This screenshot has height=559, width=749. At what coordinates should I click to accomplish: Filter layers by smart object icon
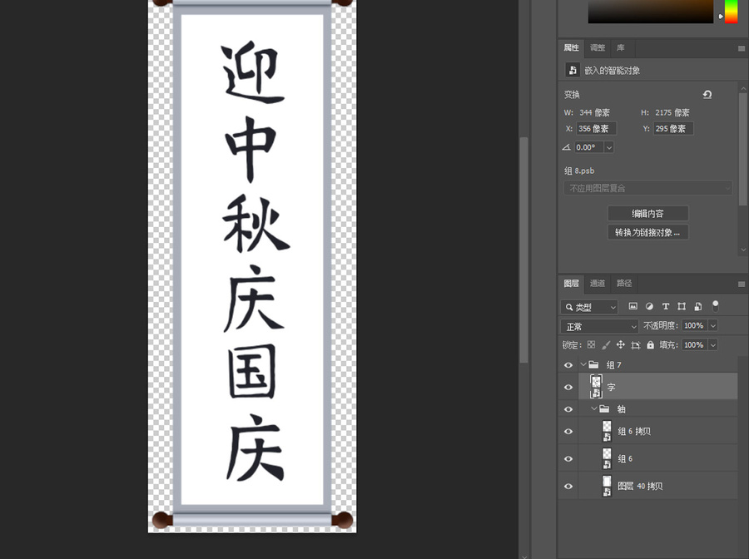click(x=698, y=306)
